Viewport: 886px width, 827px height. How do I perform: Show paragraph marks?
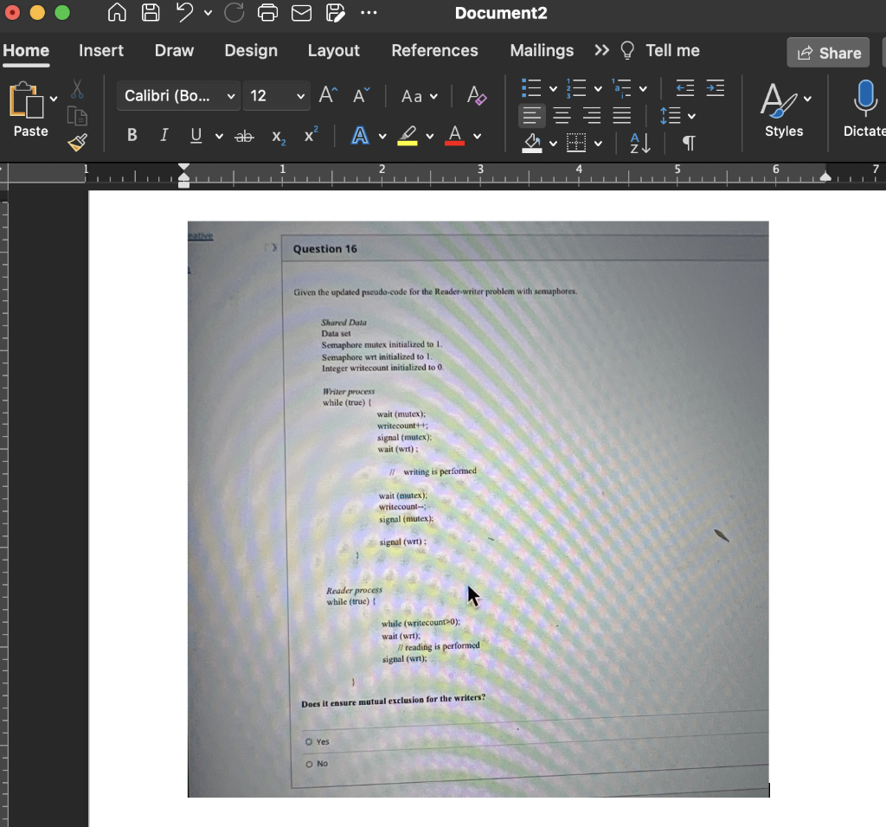(x=688, y=143)
